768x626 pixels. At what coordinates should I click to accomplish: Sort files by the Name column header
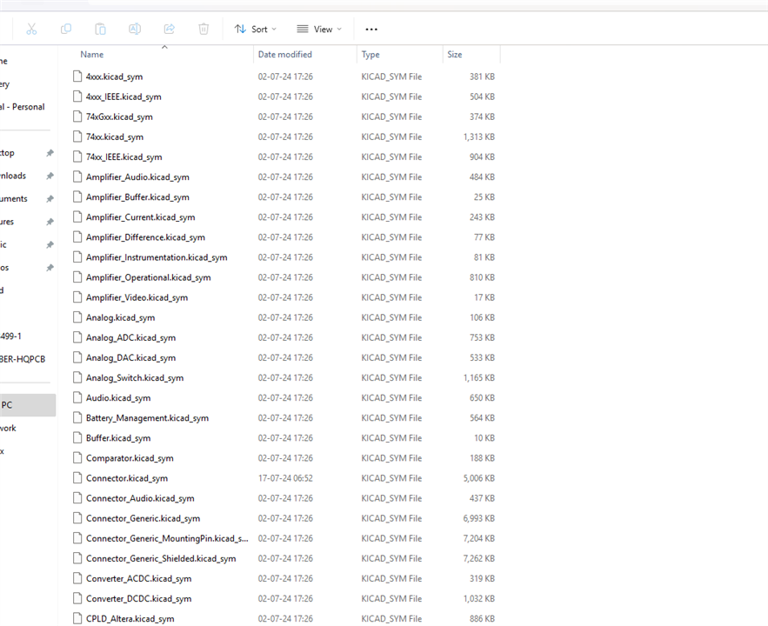[92, 55]
